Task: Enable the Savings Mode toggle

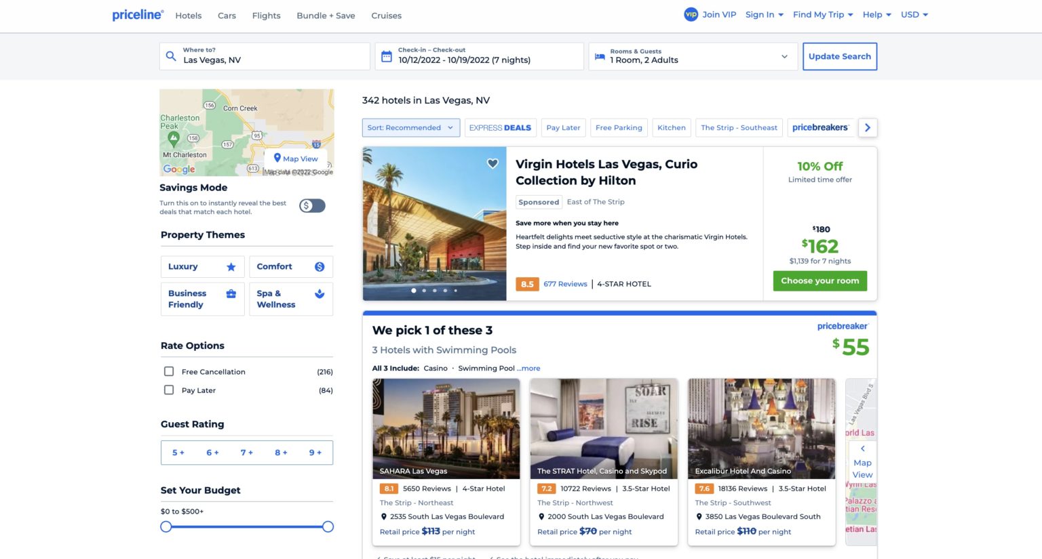Action: click(312, 205)
